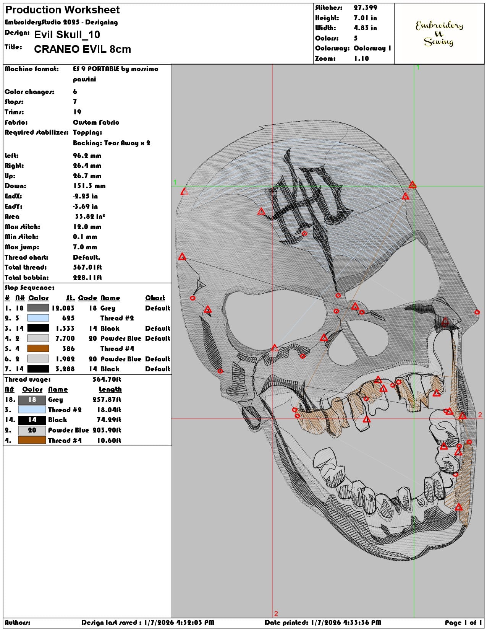Click Grey length '257.87ft'
487x631 pixels.
[107, 400]
